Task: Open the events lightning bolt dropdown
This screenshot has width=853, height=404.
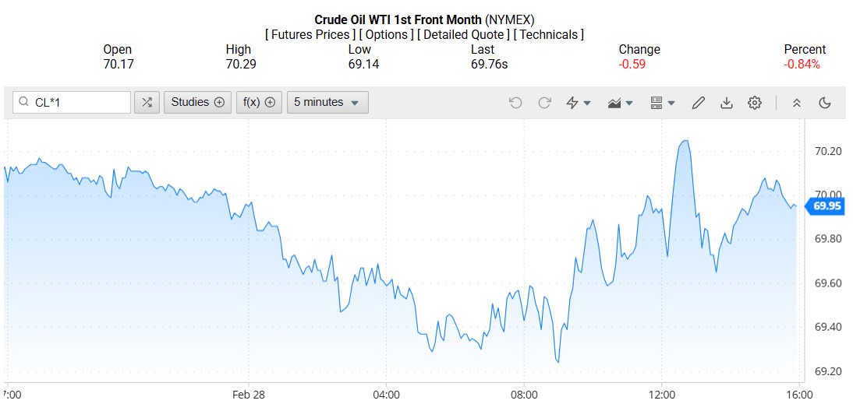Action: [x=578, y=102]
